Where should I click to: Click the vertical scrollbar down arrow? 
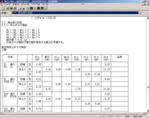[148, 111]
